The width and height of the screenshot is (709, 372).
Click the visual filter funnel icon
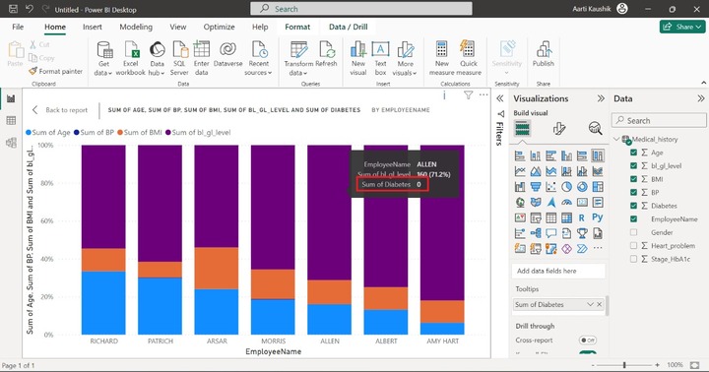click(x=468, y=94)
